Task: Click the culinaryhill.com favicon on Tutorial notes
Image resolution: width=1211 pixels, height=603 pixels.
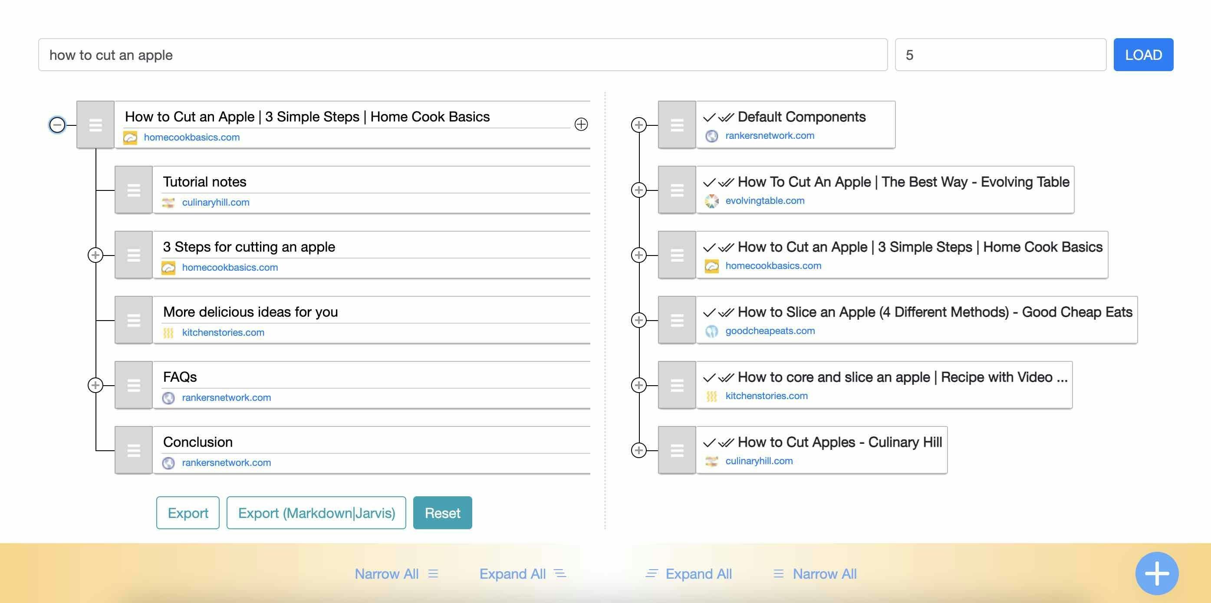Action: coord(169,202)
